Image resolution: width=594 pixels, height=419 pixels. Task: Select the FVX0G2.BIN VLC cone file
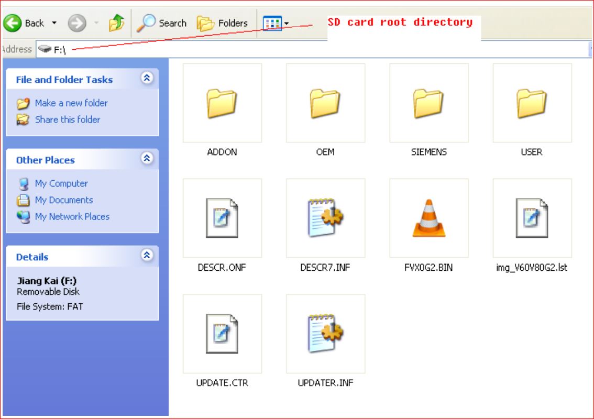coord(428,218)
